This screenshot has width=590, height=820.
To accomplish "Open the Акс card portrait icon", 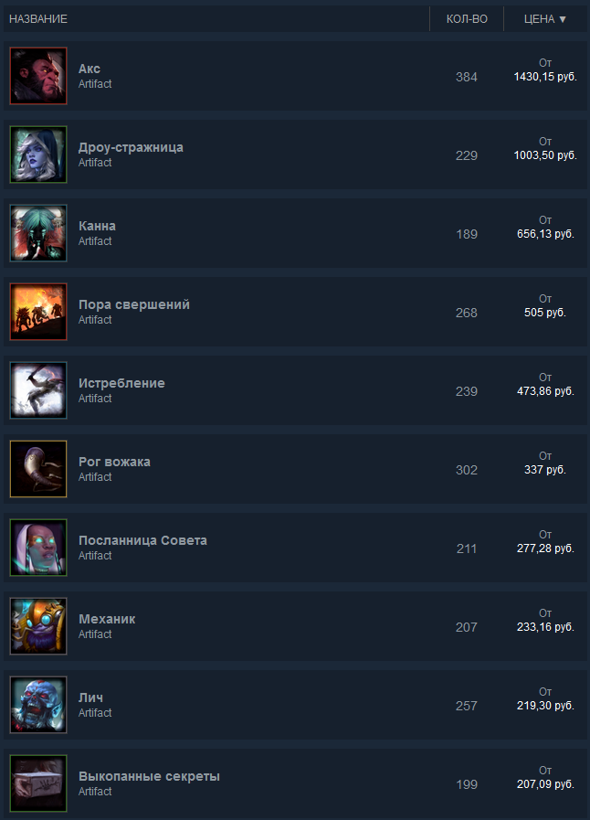I will (38, 76).
